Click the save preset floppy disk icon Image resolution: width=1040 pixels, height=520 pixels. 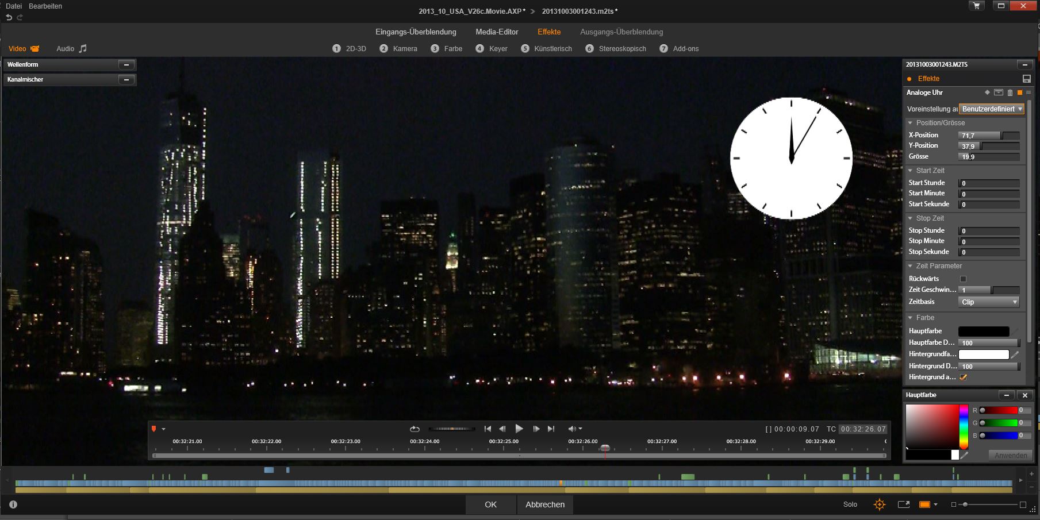(1026, 79)
